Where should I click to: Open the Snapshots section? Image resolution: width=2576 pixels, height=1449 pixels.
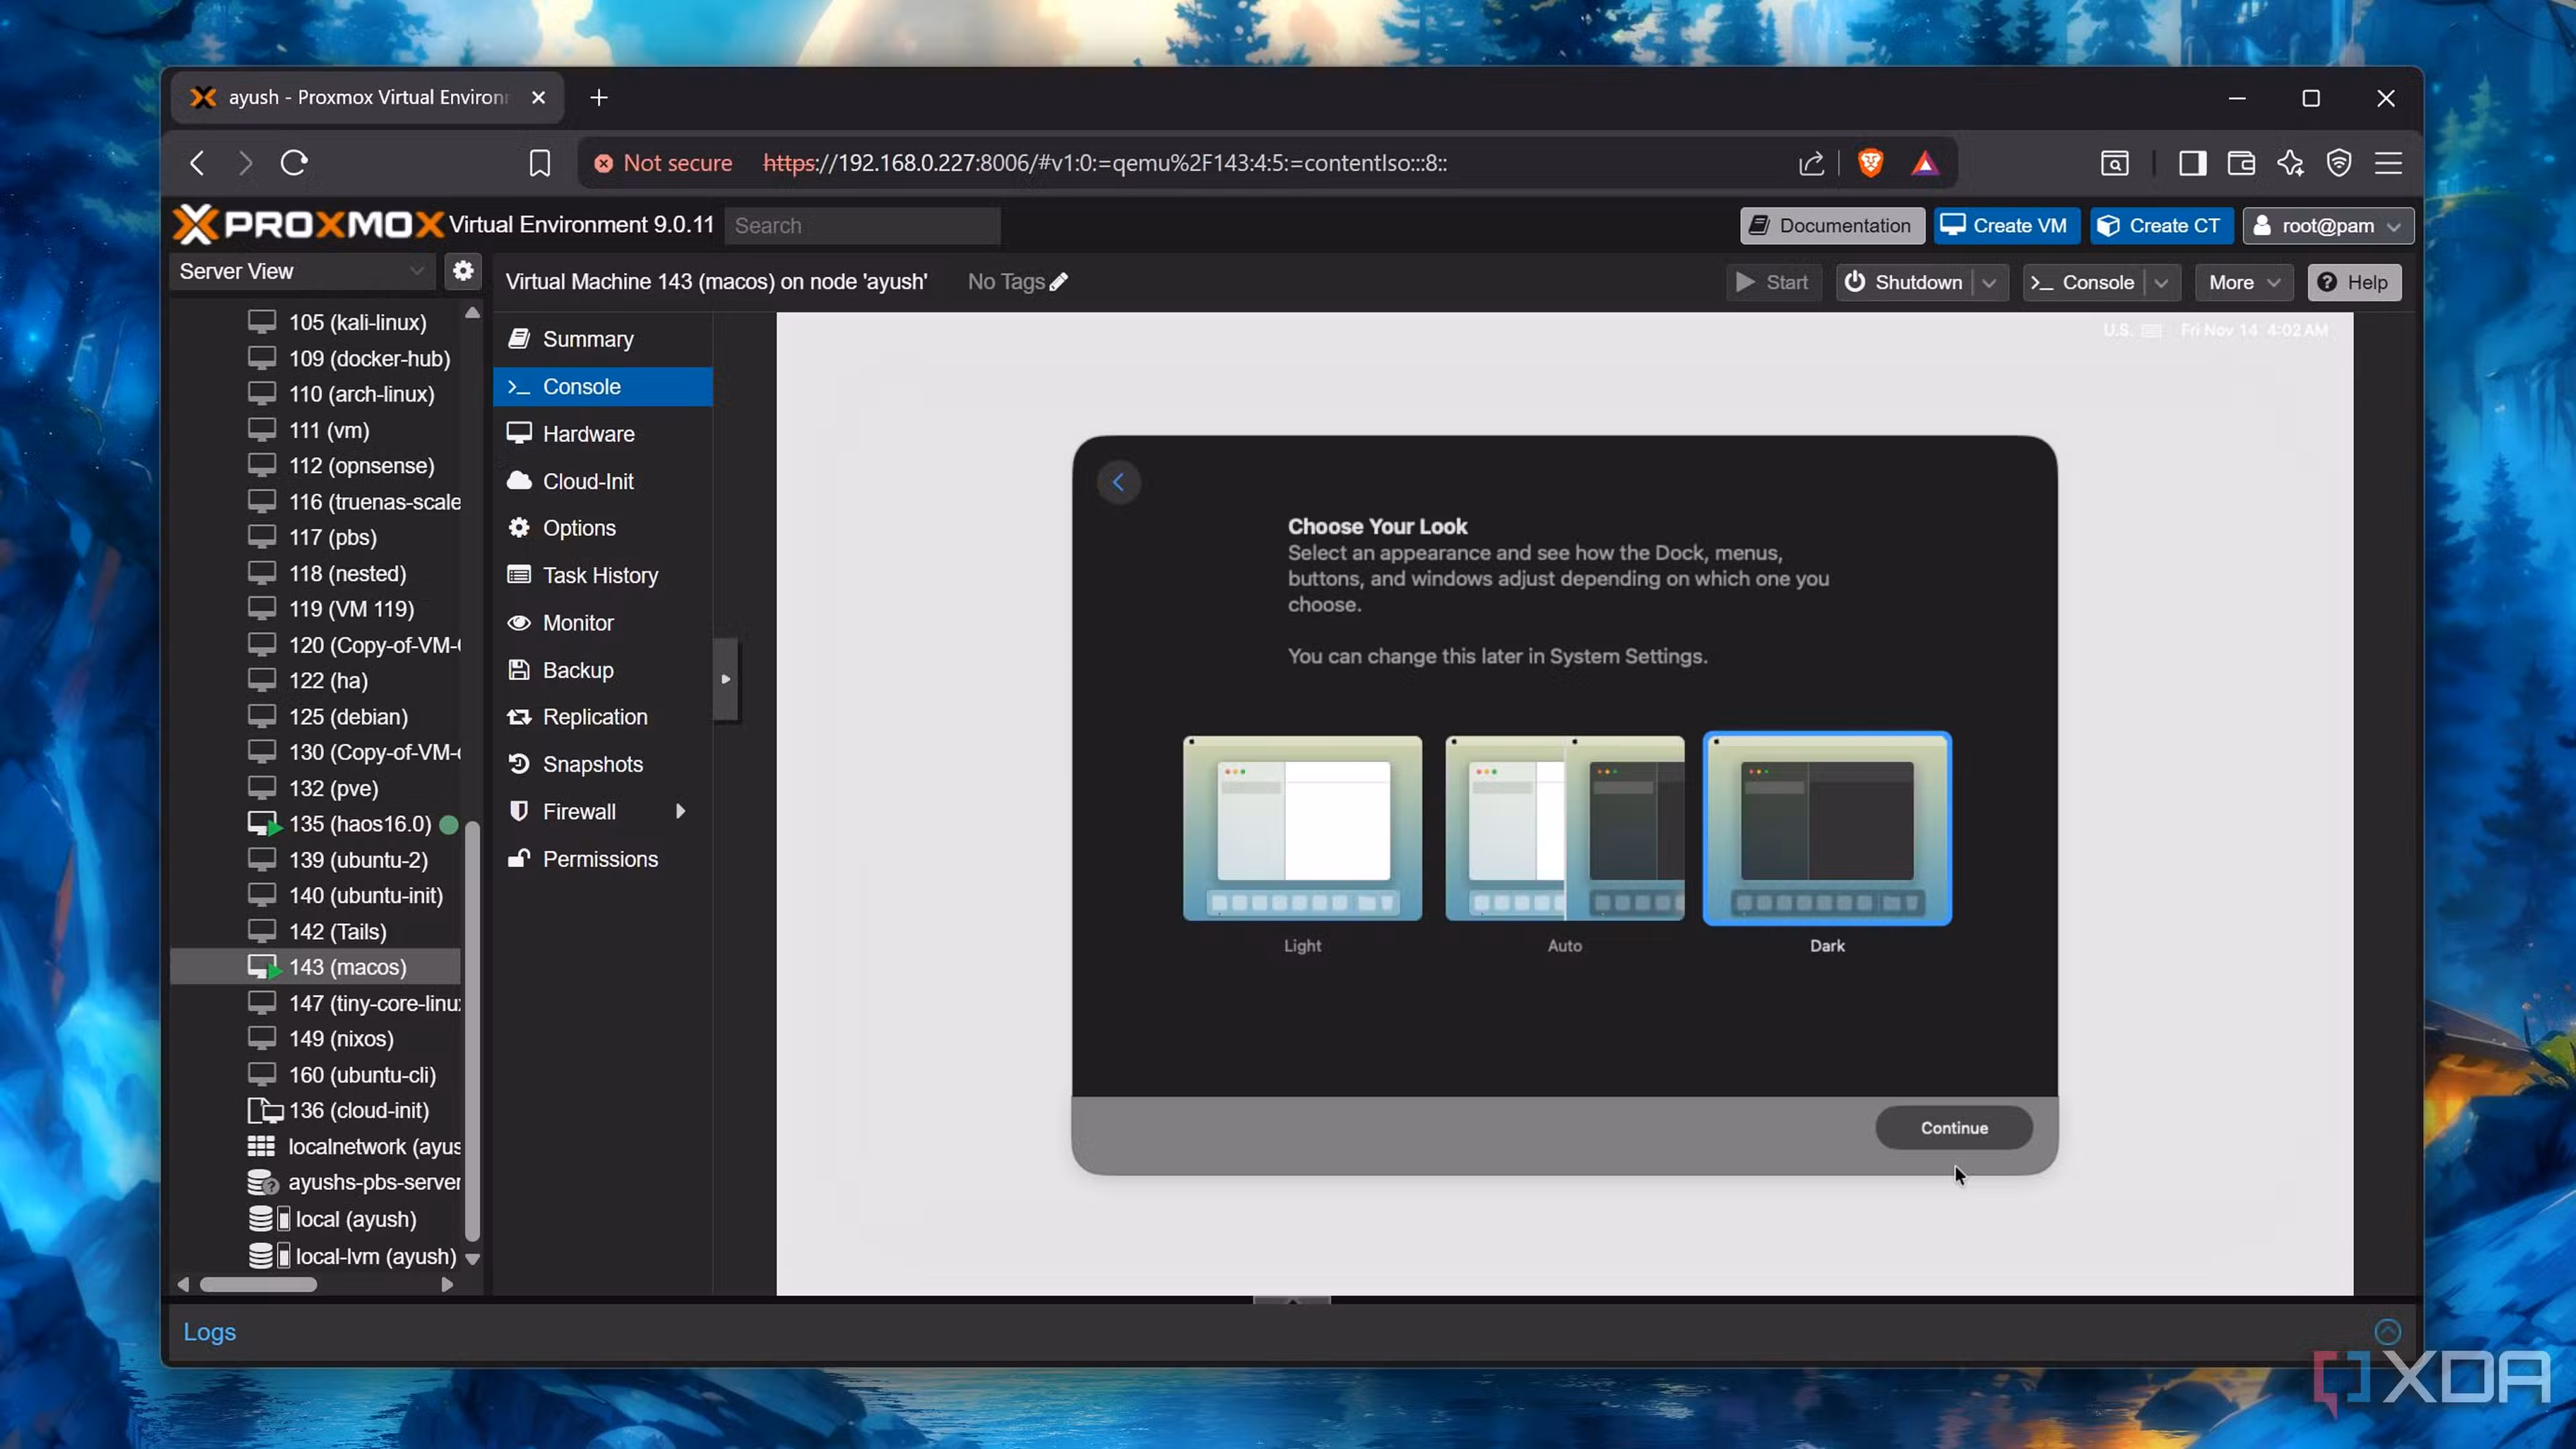tap(603, 764)
